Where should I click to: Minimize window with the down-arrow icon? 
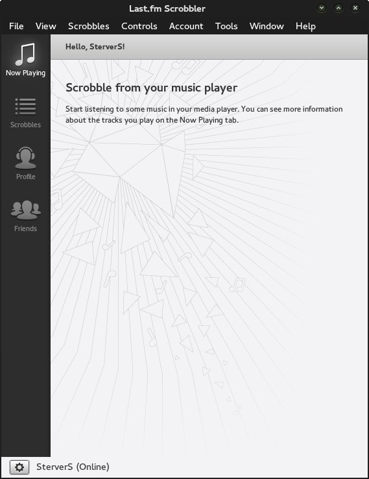coord(322,8)
